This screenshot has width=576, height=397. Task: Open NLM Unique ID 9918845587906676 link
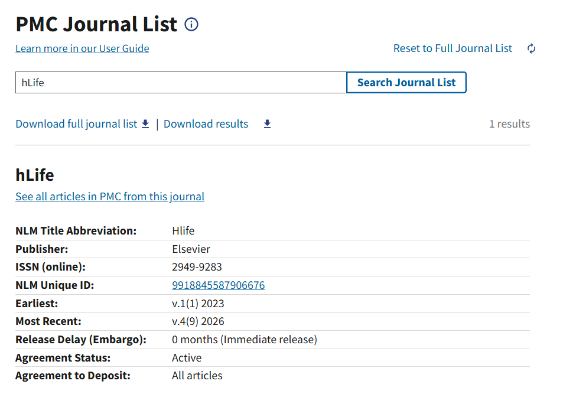pos(218,285)
